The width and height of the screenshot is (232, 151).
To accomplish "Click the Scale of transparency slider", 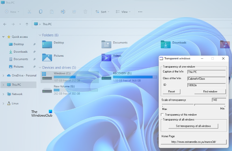I will 194,105.
